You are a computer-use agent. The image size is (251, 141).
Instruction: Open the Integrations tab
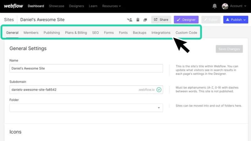(x=161, y=33)
